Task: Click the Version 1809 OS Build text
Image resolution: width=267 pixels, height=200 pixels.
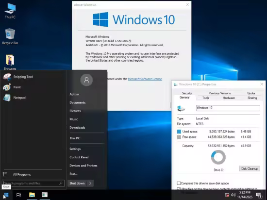Action: point(108,41)
